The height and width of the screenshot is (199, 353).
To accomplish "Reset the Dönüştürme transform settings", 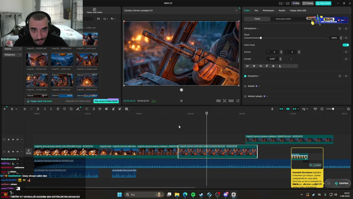I will click(340, 28).
